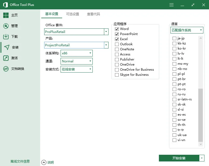Open the 下载 download icon

[x=6, y=36]
